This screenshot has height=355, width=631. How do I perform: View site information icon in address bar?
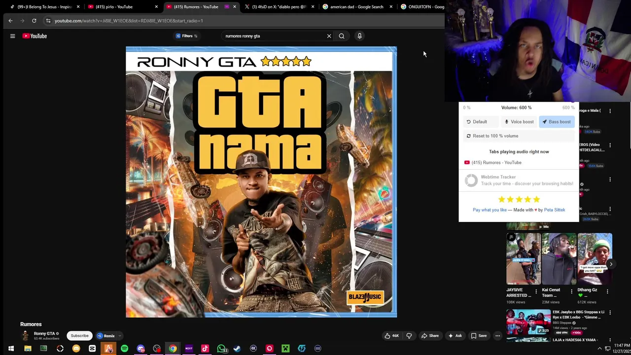tap(48, 21)
